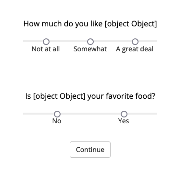Screen dimensions: 177x175
Task: Click scale track between "Somewhat" and "A great deal"
Action: tap(113, 41)
